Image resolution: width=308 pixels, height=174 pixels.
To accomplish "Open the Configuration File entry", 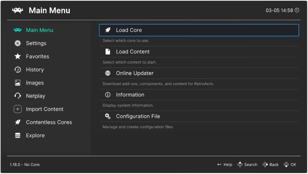I will 199,116.
